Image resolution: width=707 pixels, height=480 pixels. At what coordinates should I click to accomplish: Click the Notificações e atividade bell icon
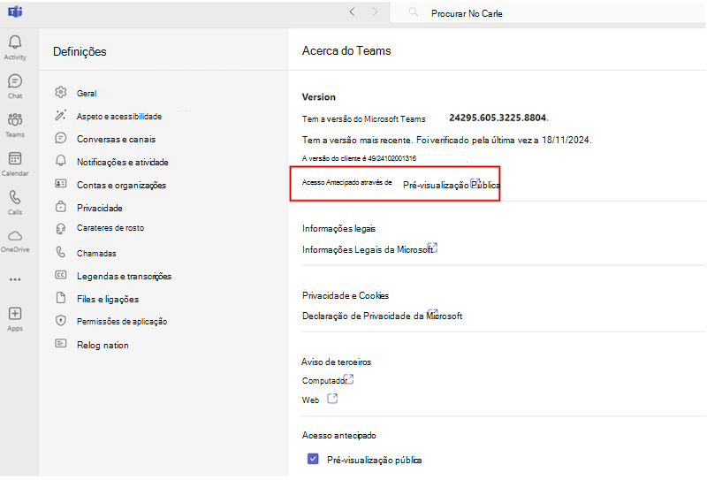pyautogui.click(x=61, y=161)
